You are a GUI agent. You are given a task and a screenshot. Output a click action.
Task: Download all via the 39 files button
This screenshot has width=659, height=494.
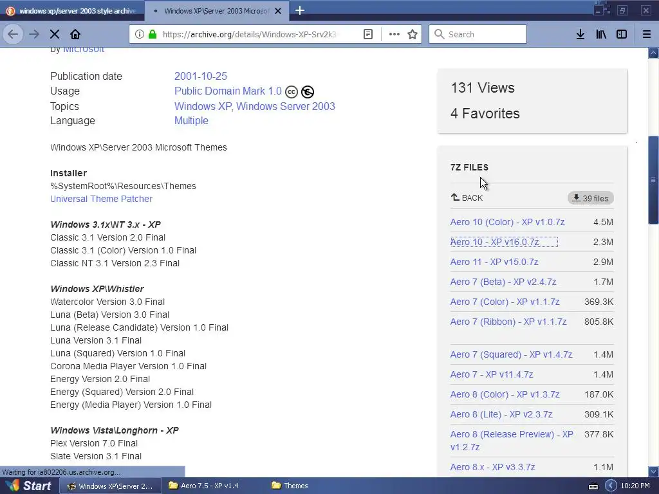[591, 198]
